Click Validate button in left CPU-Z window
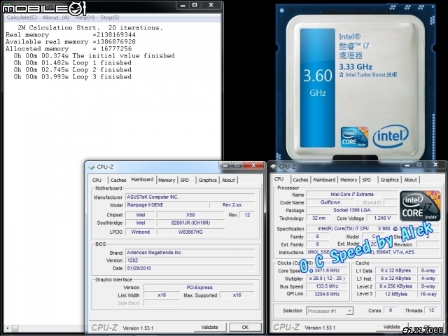Image resolution: width=448 pixels, height=336 pixels. tap(210, 327)
